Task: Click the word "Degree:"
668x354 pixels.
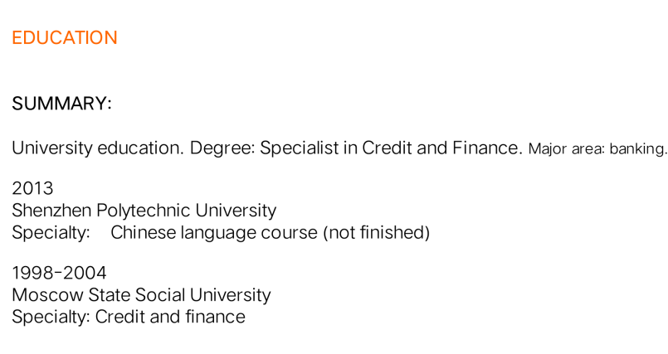Action: pos(222,148)
